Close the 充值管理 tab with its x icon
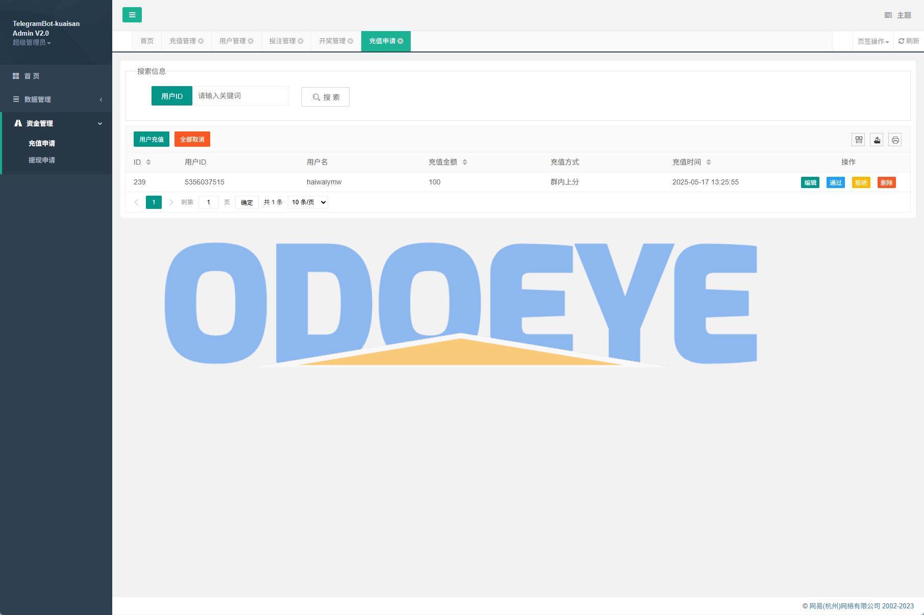Image resolution: width=924 pixels, height=615 pixels. (201, 41)
